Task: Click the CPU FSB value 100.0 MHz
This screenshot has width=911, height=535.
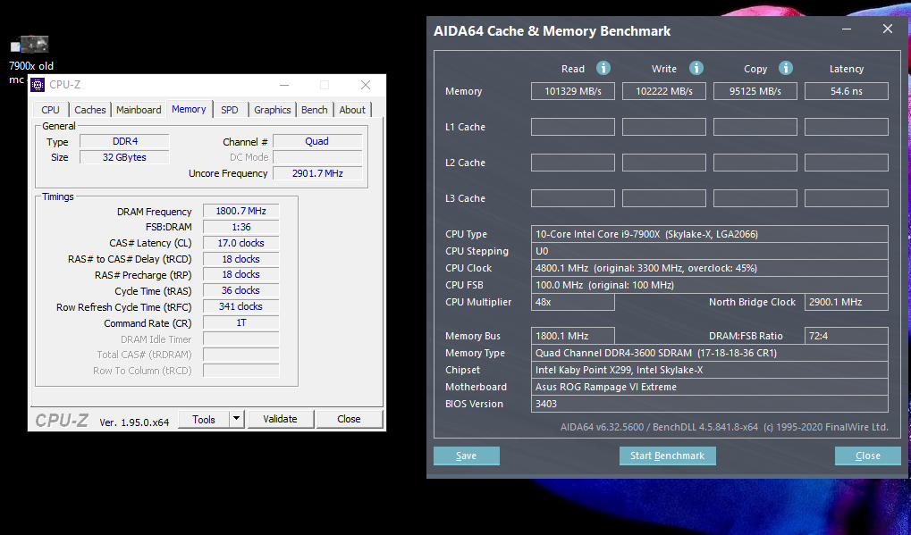Action: [x=709, y=285]
